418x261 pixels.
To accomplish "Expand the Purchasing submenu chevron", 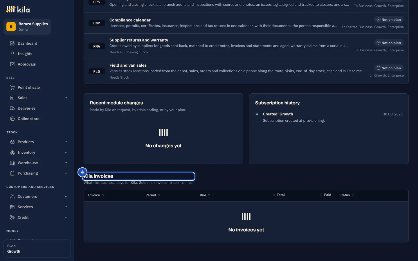I will pos(66,173).
